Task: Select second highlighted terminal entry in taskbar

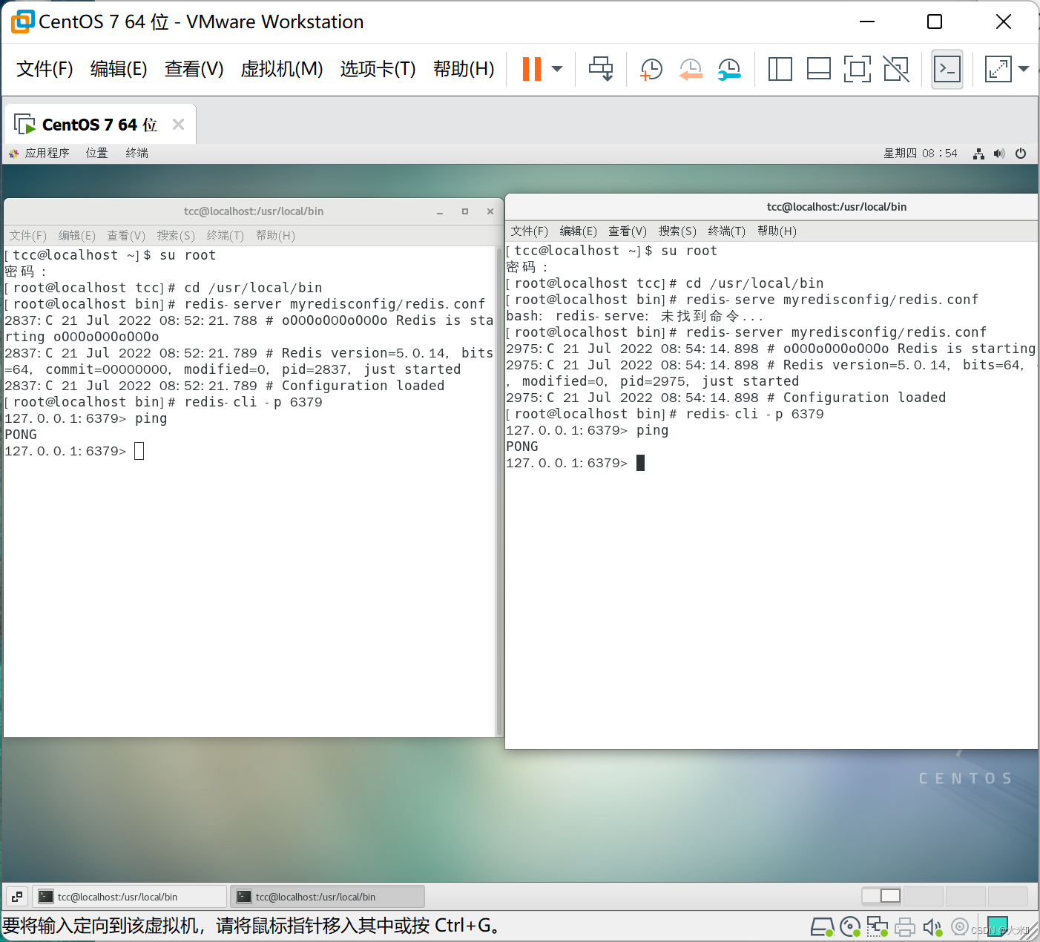Action: pos(327,897)
